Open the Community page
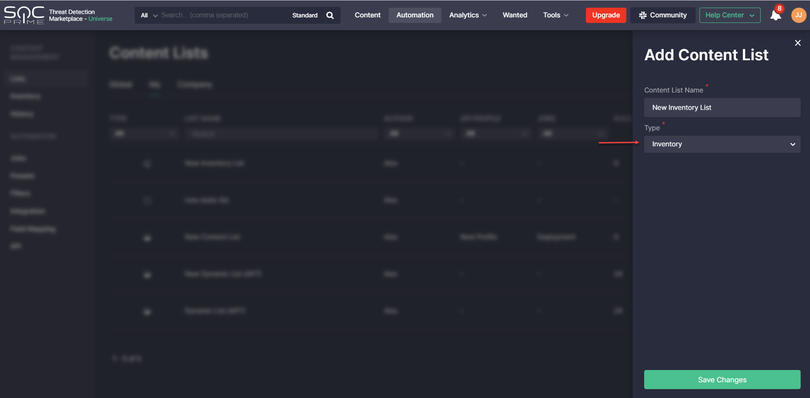Viewport: 810px width, 398px height. point(662,15)
